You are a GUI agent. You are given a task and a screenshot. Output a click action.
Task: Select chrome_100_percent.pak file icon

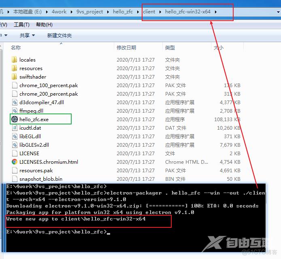click(x=15, y=86)
